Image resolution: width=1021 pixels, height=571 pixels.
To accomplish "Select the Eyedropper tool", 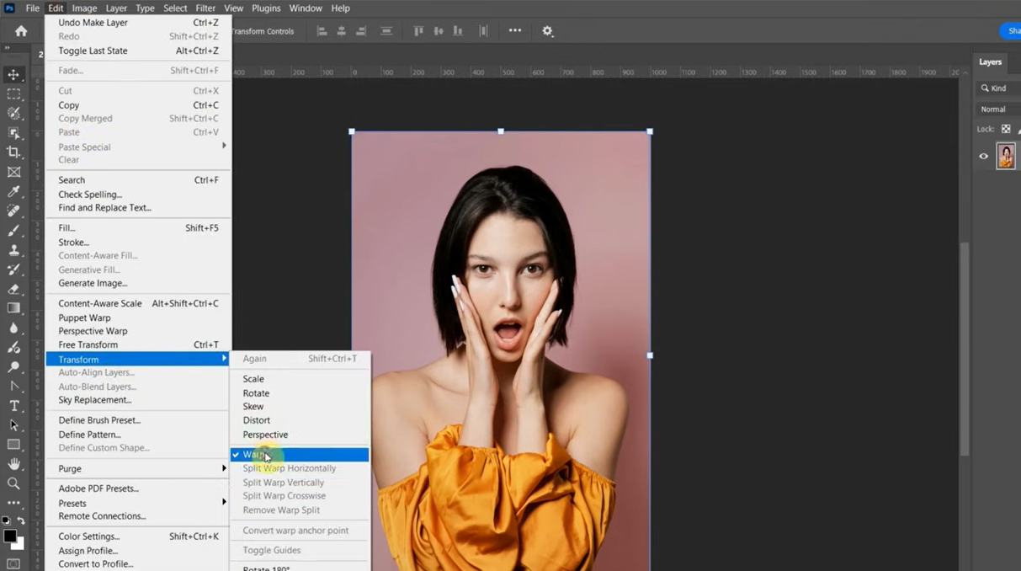I will coord(13,191).
